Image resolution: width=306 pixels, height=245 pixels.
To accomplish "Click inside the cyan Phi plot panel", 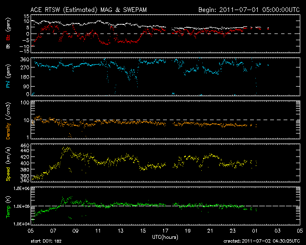I will [165, 77].
